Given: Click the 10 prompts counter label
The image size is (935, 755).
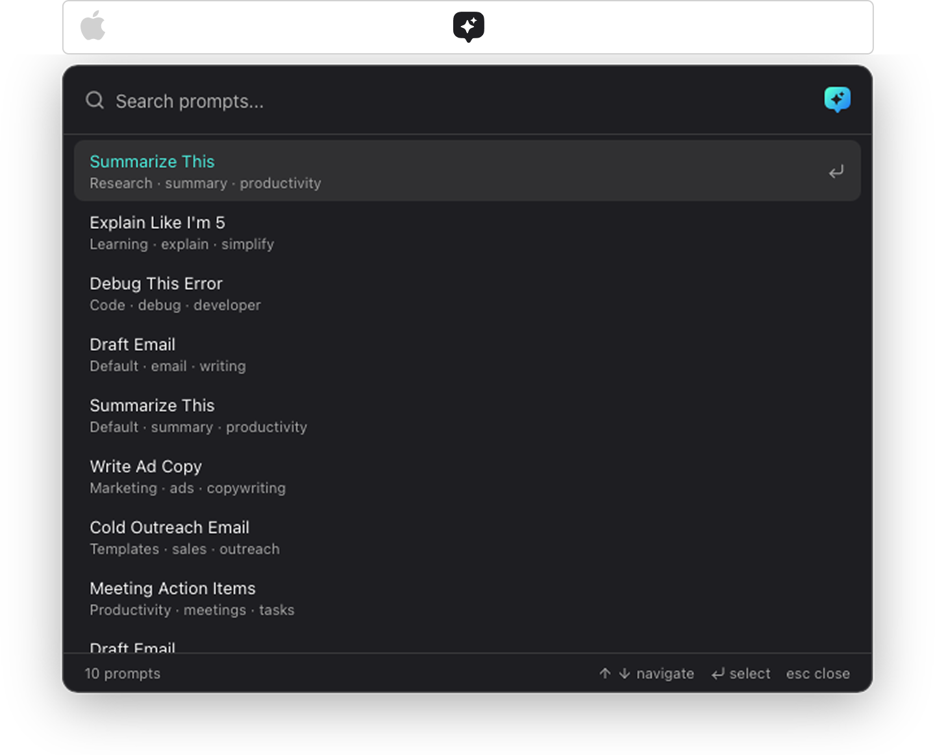Looking at the screenshot, I should [x=123, y=674].
